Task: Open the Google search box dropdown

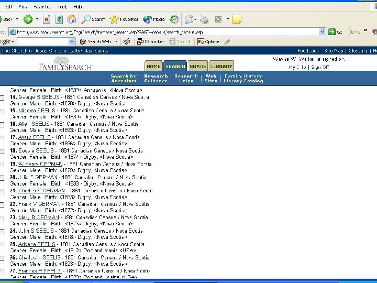Action: pyautogui.click(x=72, y=41)
